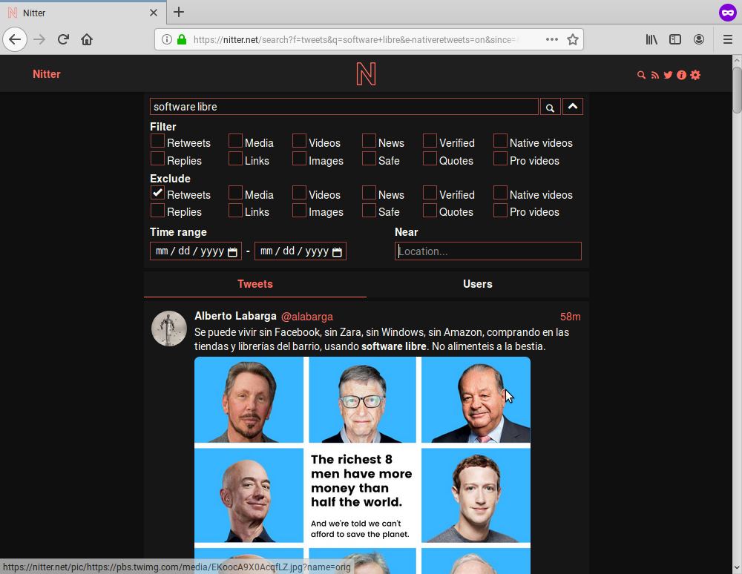Focus the Near location input field
This screenshot has width=742, height=574.
point(487,251)
